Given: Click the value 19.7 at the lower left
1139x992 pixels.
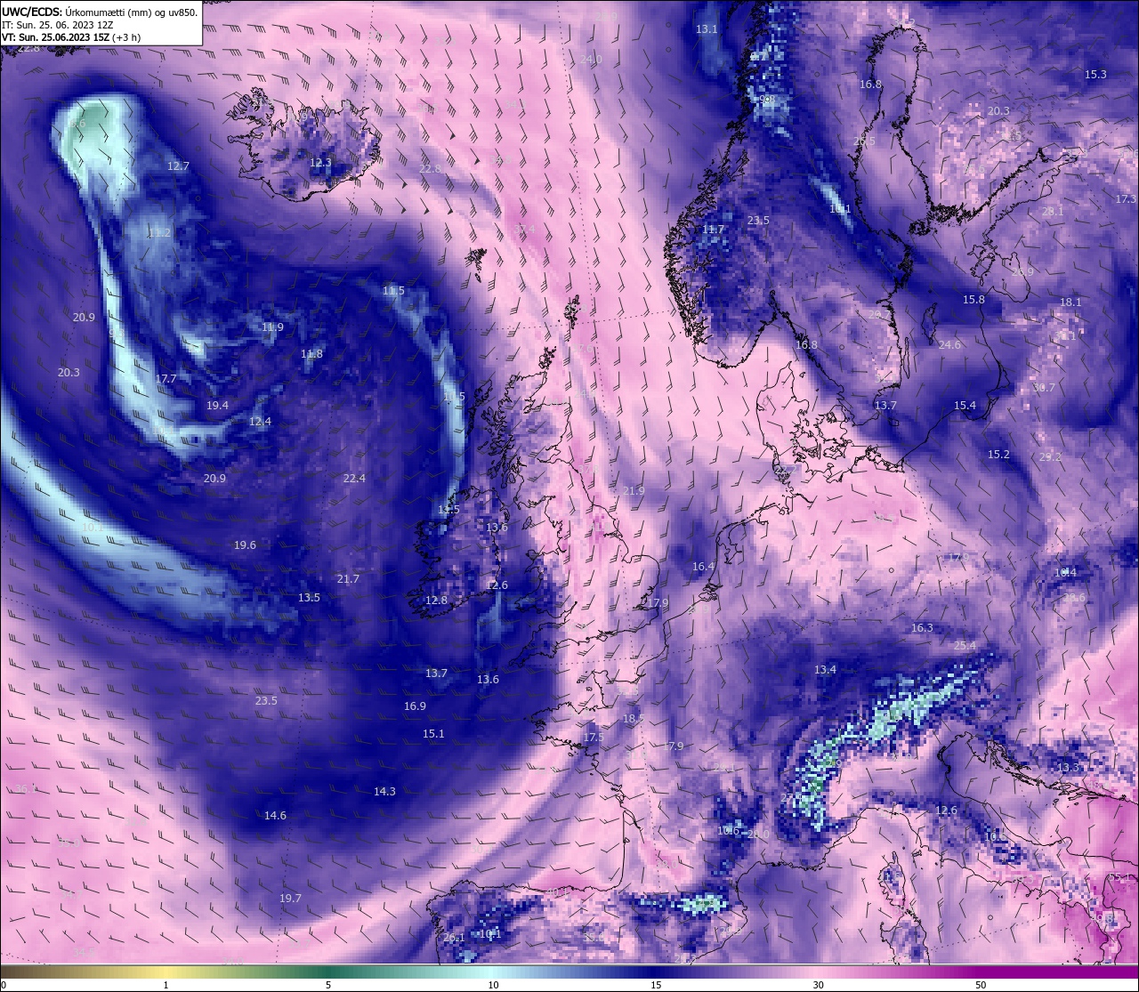Looking at the screenshot, I should pos(290,899).
